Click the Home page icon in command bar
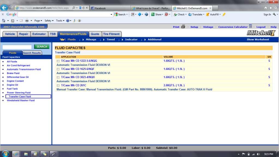Image resolution: width=279 pixels, height=157 pixels. click(4, 21)
